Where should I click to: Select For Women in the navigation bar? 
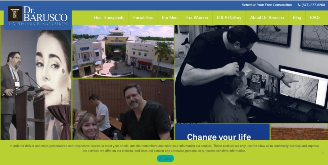pos(197,18)
